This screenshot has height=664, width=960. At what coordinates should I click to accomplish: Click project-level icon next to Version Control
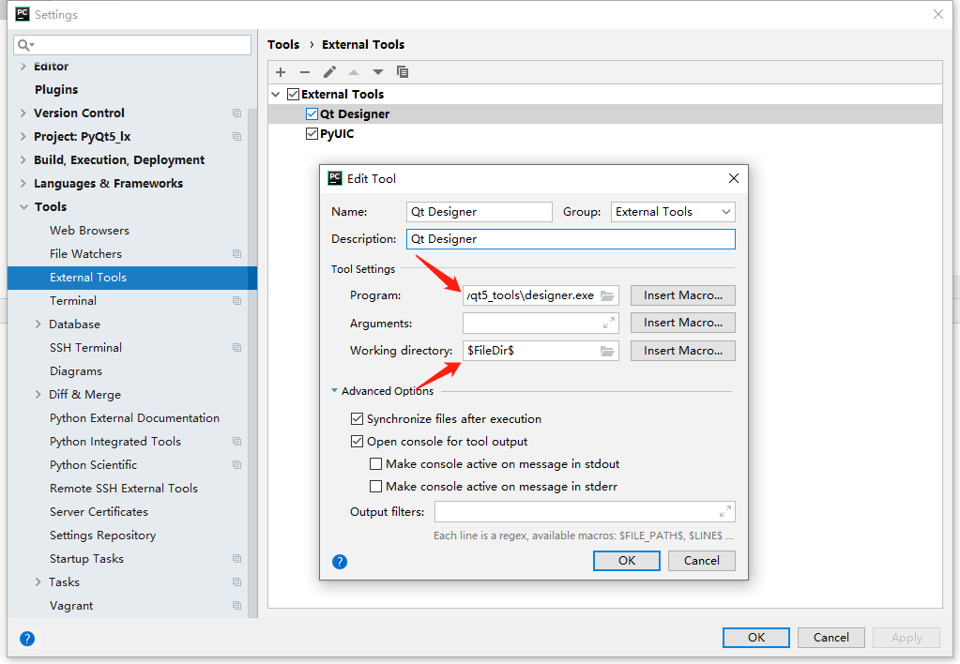[x=236, y=113]
